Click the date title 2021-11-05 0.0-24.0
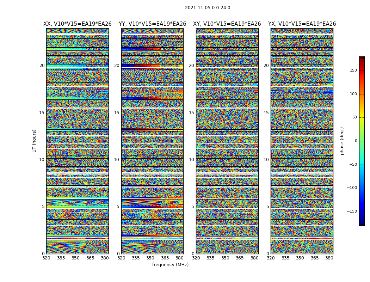370x282 pixels. click(208, 8)
